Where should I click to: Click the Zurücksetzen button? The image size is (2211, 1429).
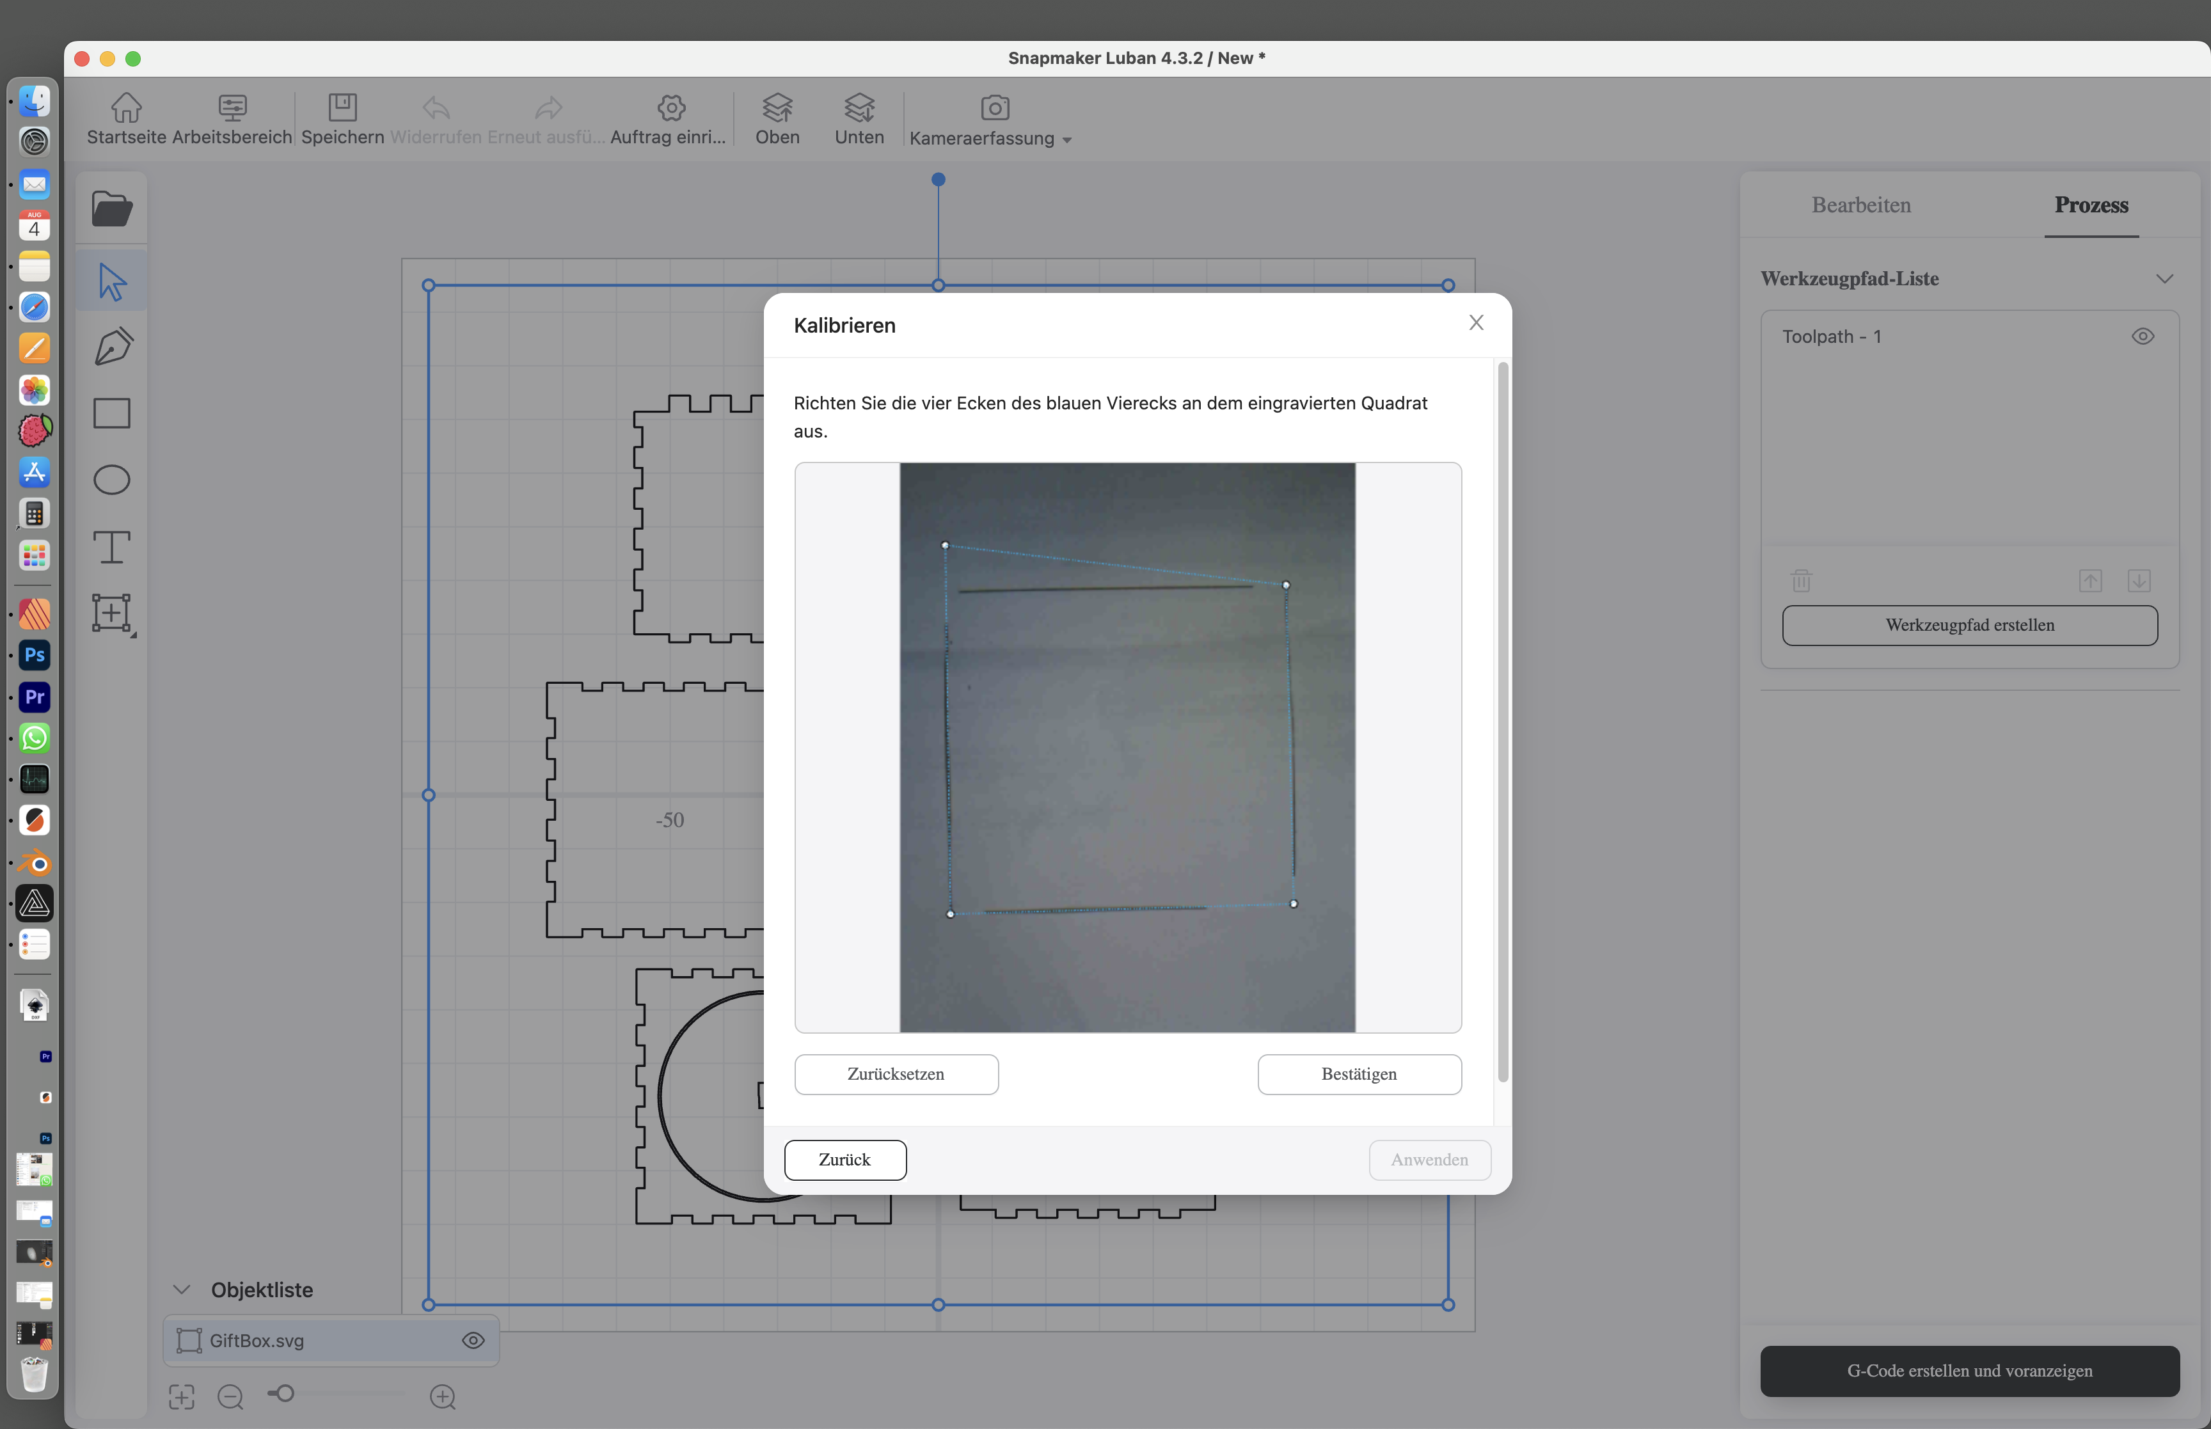click(896, 1075)
